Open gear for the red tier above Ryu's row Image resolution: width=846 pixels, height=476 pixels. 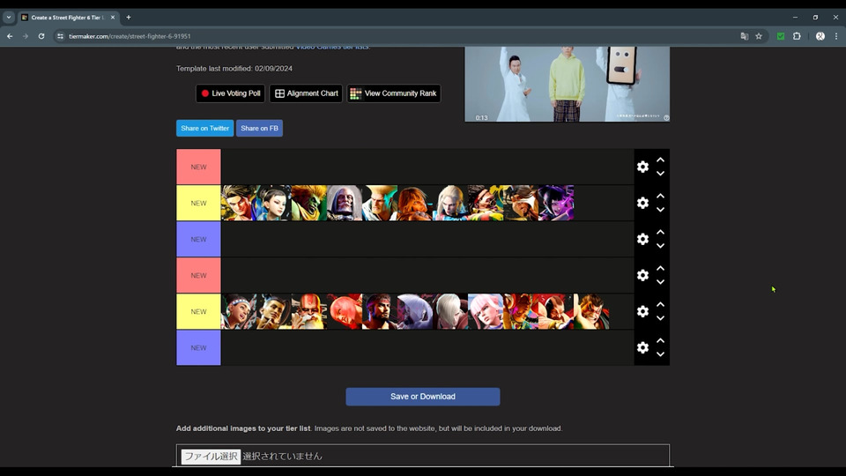pyautogui.click(x=642, y=275)
